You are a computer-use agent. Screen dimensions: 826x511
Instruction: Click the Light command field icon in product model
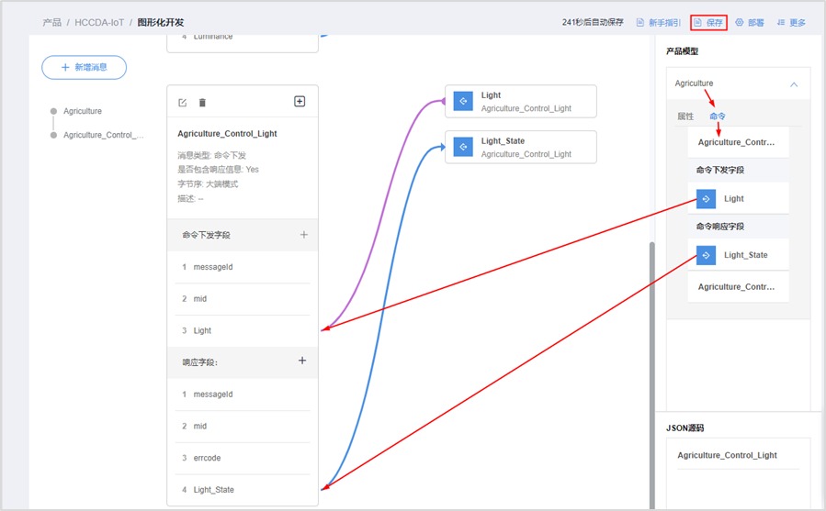click(706, 198)
